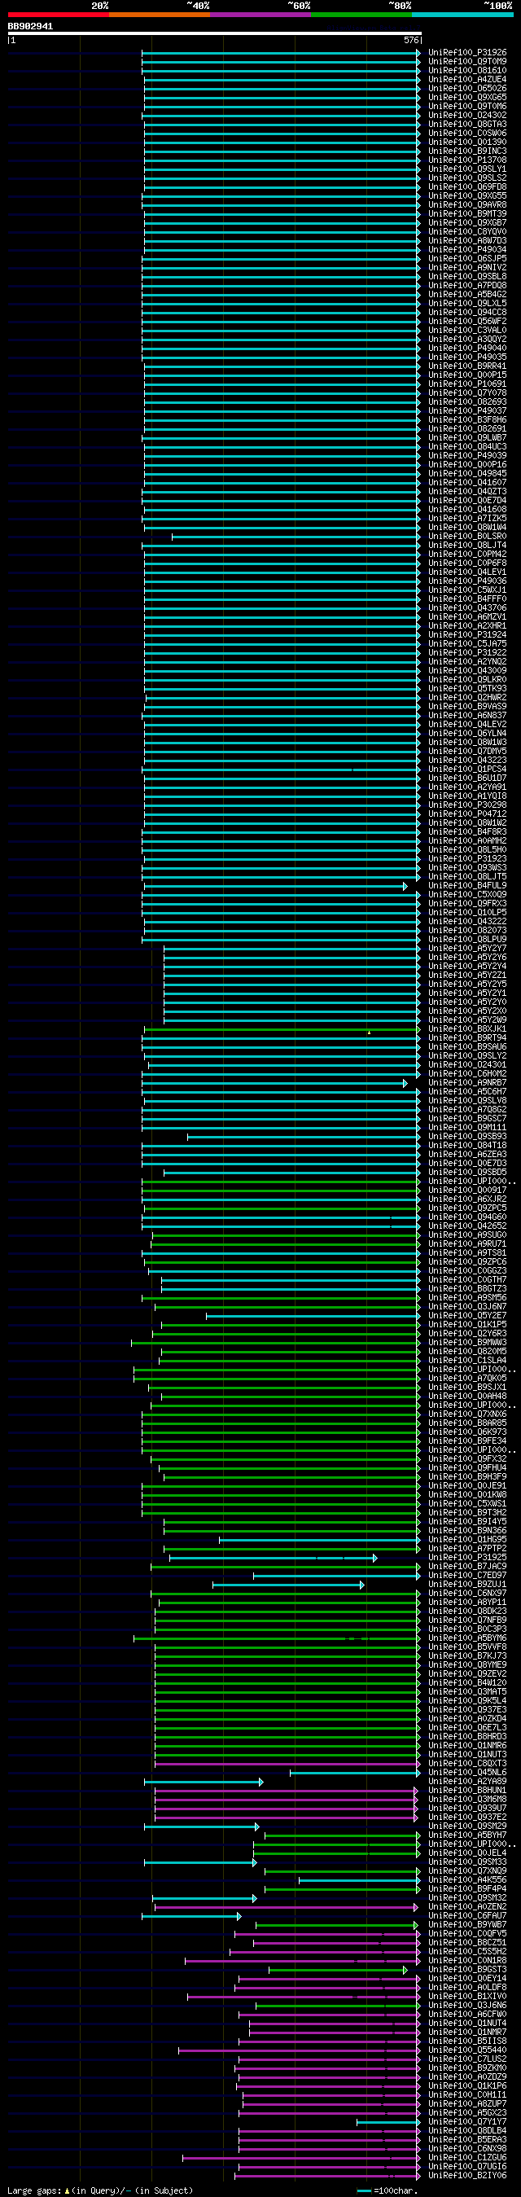Select hit label UniRef100_Q8GTA3
The width and height of the screenshot is (521, 2197).
click(467, 124)
